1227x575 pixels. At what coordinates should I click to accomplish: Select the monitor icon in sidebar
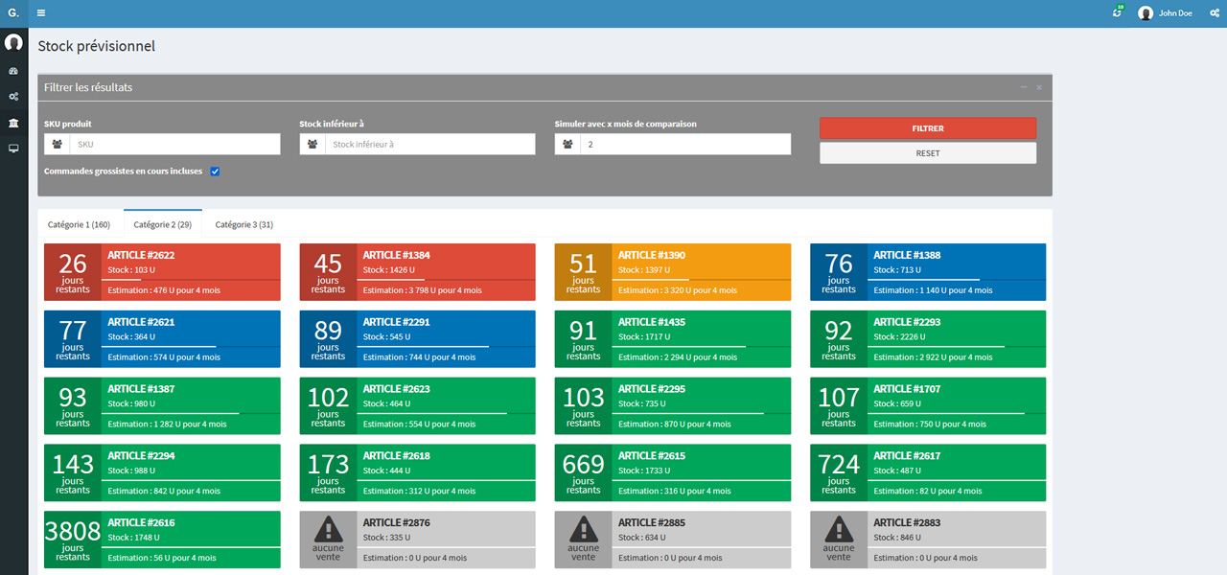(13, 149)
